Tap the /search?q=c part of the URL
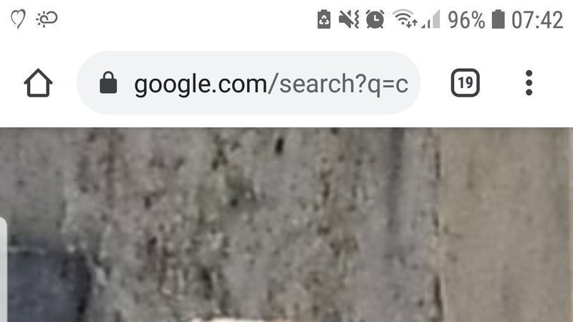 click(338, 84)
